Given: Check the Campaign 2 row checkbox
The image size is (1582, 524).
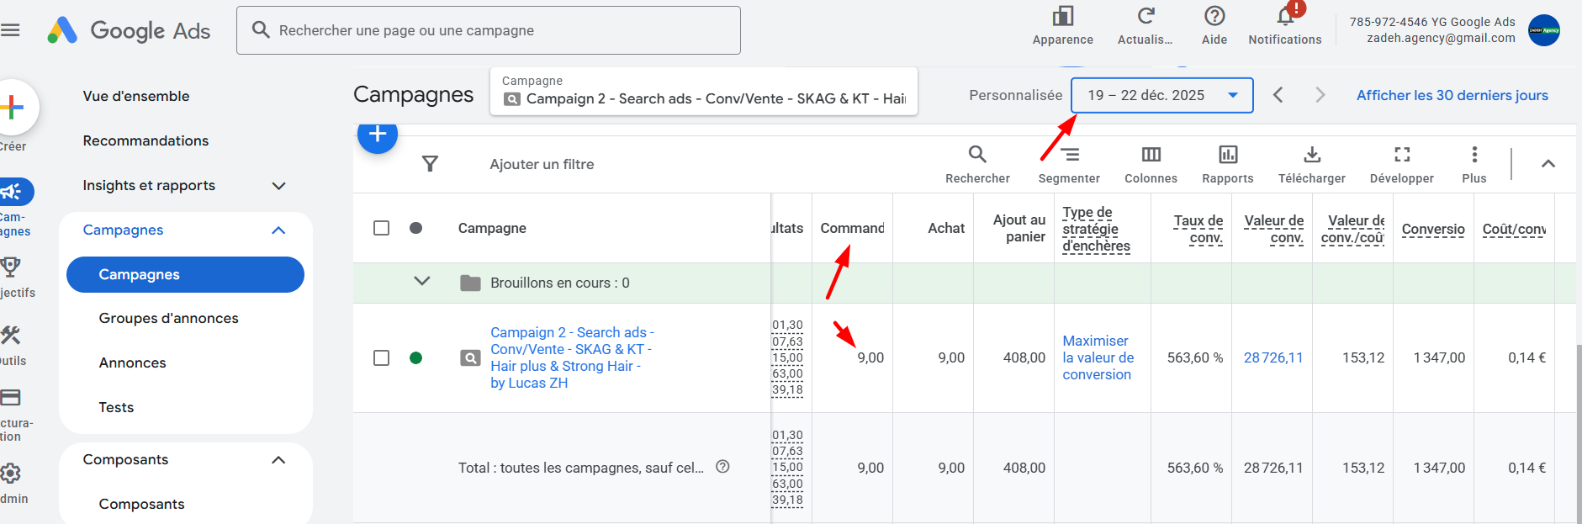Looking at the screenshot, I should coord(381,357).
